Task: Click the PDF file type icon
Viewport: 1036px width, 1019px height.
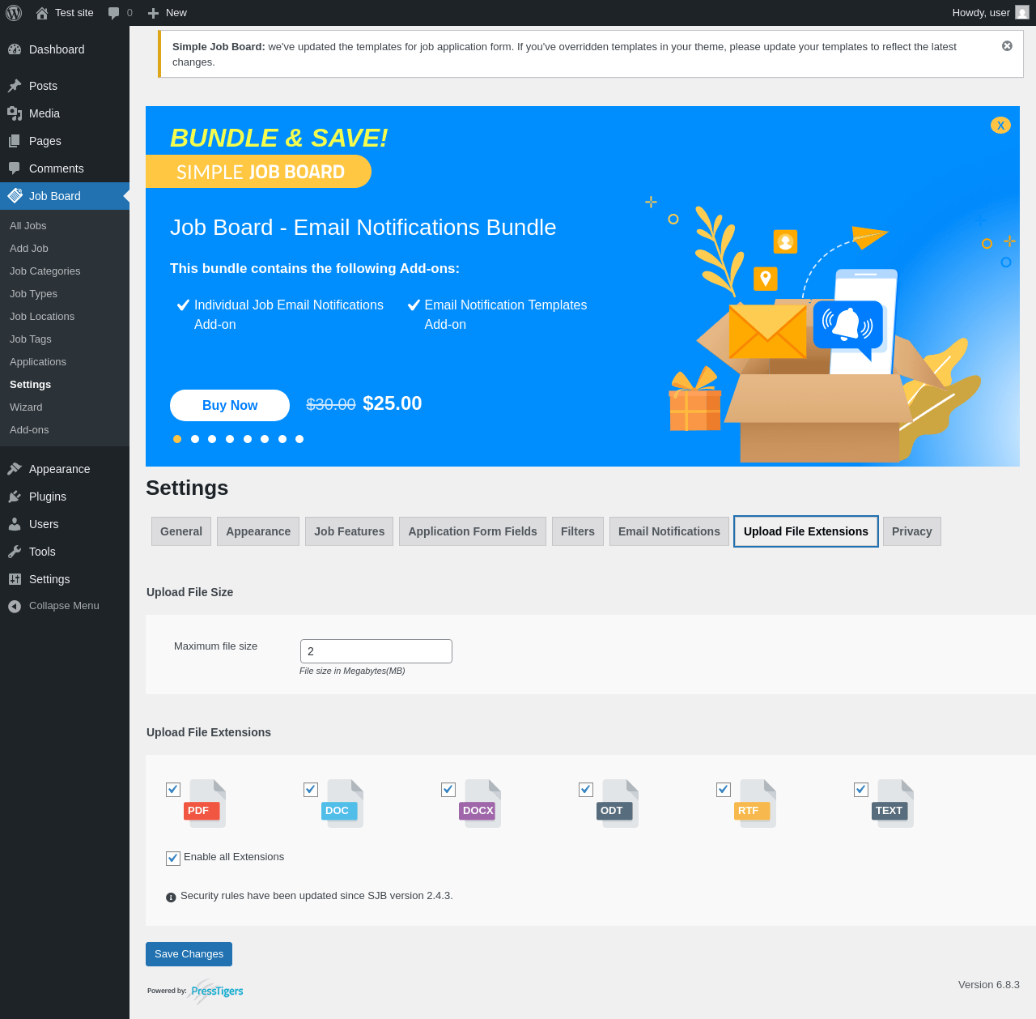Action: [205, 803]
